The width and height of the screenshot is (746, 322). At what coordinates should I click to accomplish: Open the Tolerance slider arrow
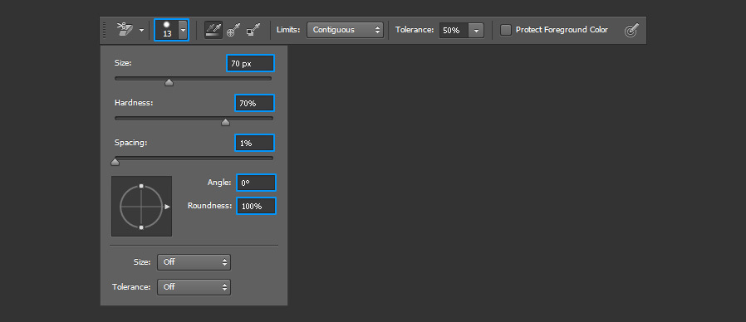[476, 31]
